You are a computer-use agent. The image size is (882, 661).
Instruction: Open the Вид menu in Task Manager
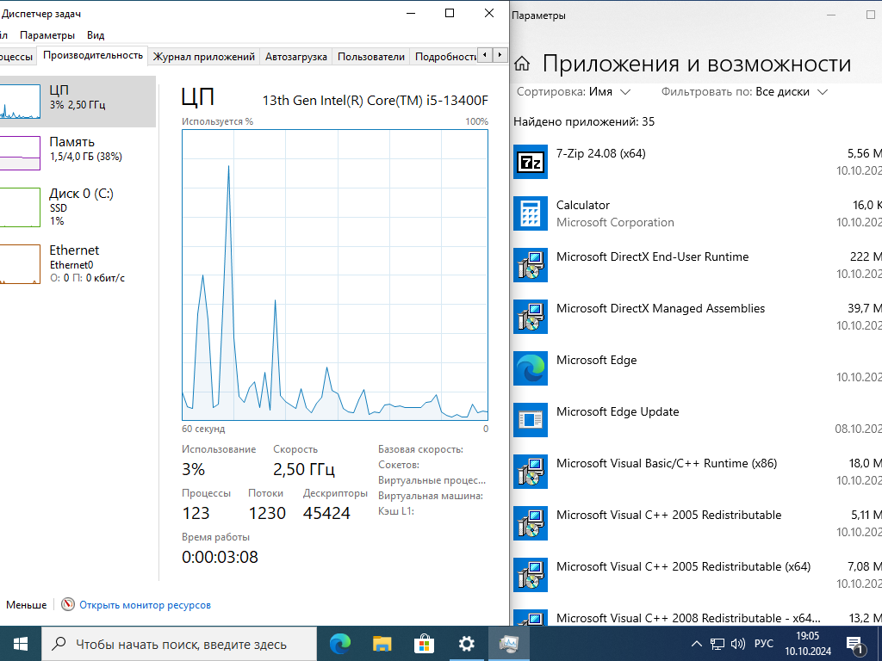tap(96, 34)
